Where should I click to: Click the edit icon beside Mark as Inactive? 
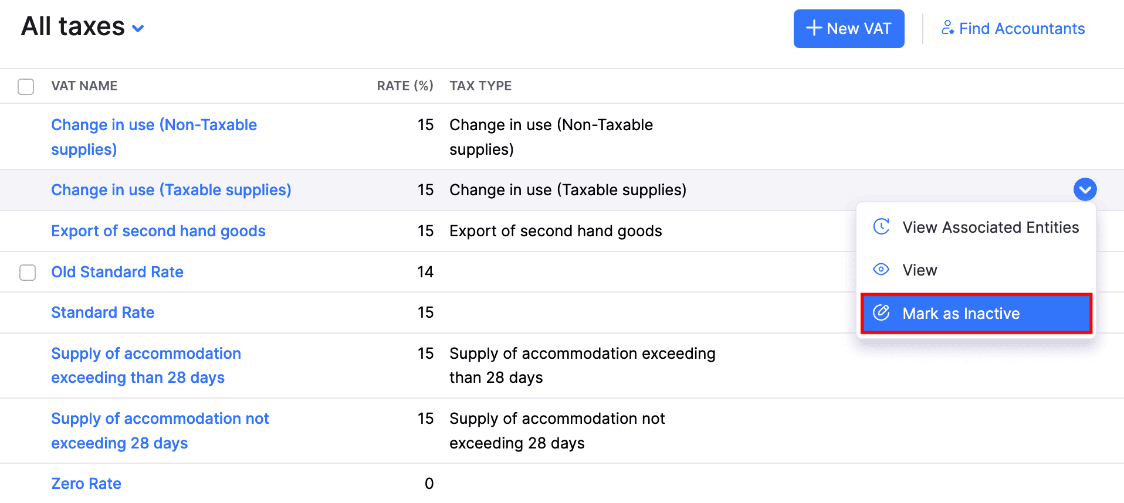(881, 313)
